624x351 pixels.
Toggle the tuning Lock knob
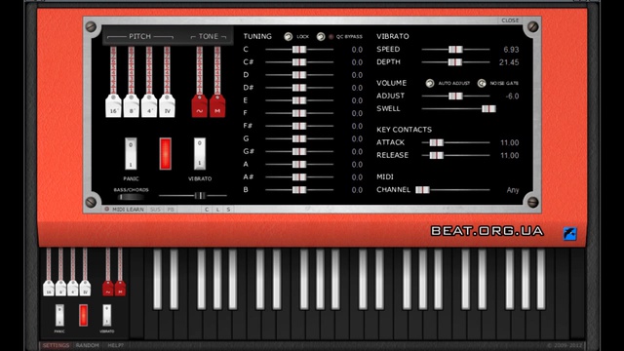(x=289, y=37)
